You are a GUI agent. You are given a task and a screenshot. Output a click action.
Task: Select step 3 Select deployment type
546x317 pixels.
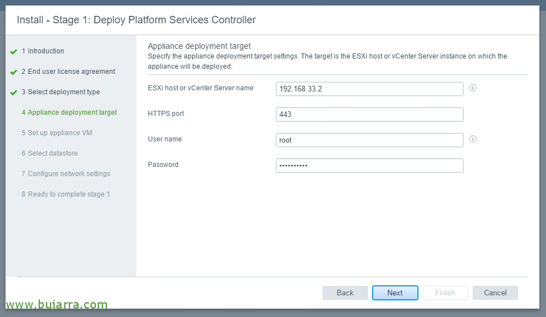tap(61, 92)
